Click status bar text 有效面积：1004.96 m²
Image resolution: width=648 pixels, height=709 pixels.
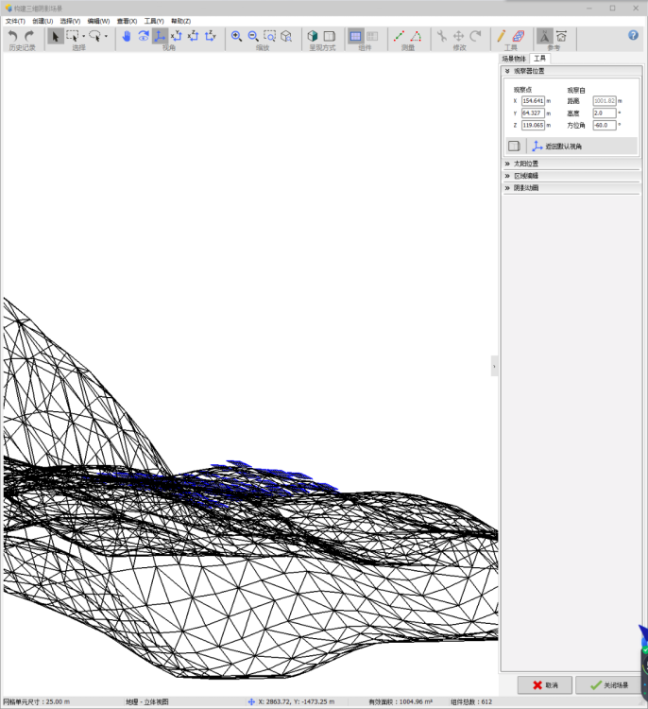point(401,701)
